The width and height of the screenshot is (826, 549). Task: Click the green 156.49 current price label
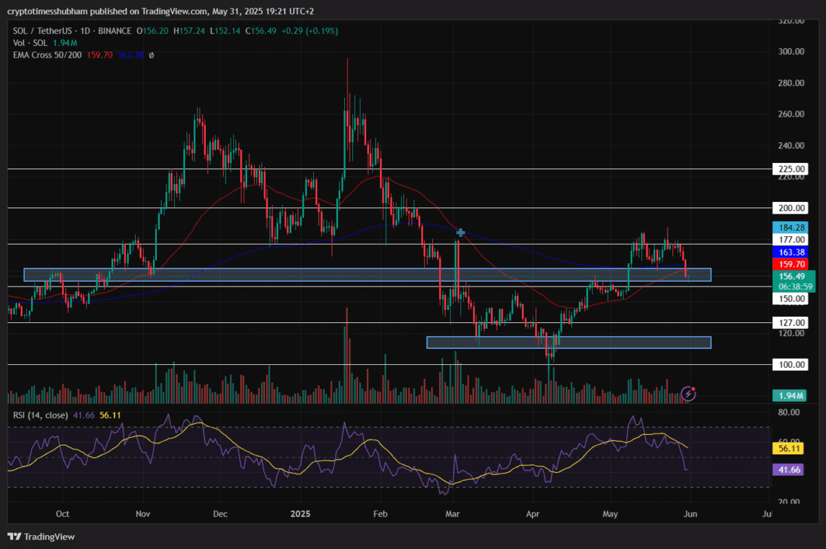[x=790, y=276]
